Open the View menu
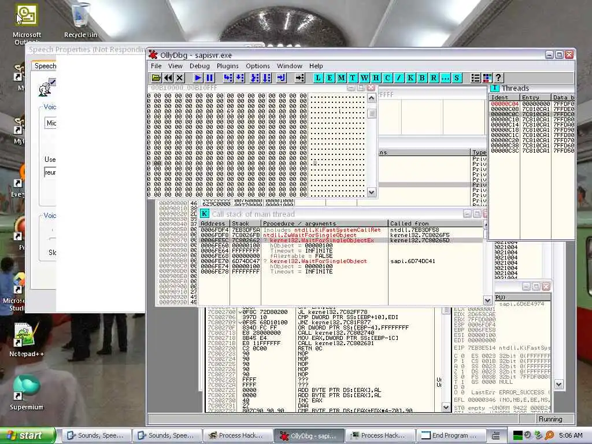Screen dimensions: 592x444 point(175,66)
